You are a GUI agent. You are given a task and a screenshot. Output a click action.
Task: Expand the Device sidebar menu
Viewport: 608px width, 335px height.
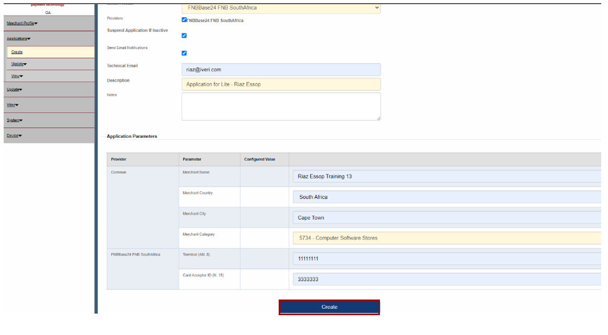coord(14,136)
